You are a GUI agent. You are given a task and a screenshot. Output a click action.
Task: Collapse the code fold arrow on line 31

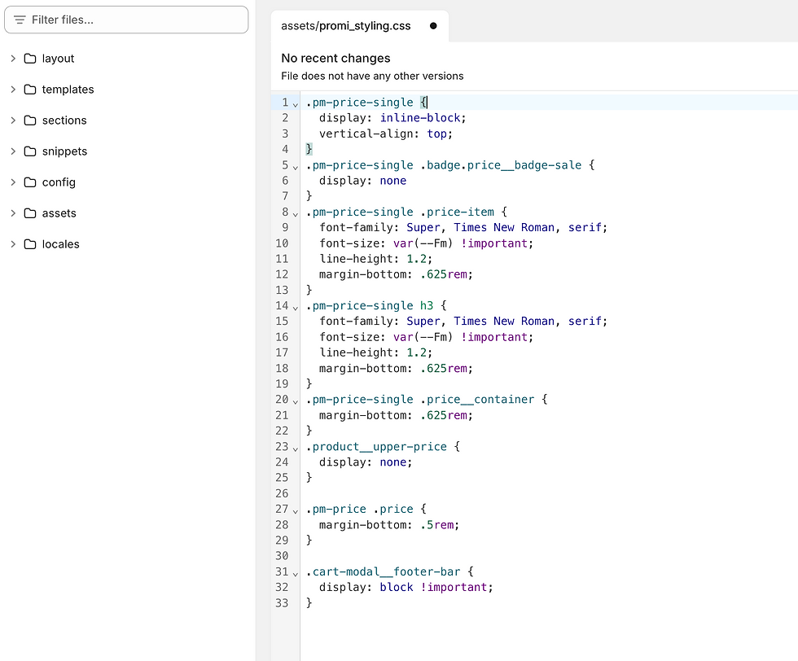pyautogui.click(x=295, y=573)
